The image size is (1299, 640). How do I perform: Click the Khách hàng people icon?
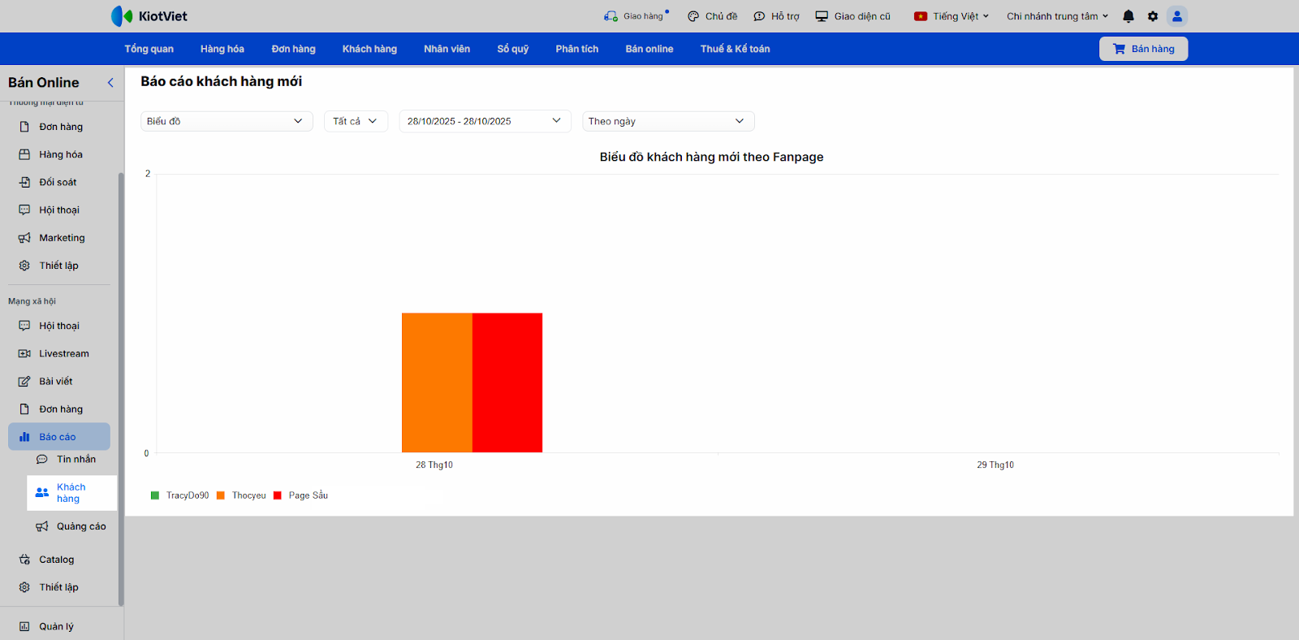42,493
